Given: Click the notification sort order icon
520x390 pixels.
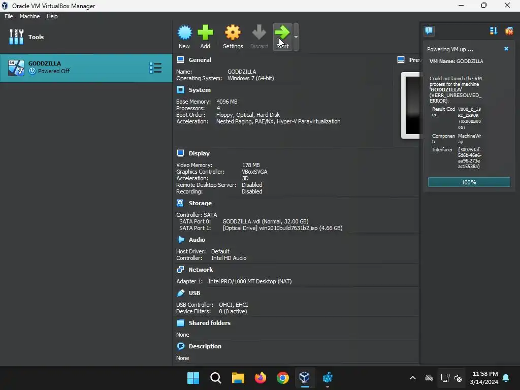Looking at the screenshot, I should click(494, 31).
